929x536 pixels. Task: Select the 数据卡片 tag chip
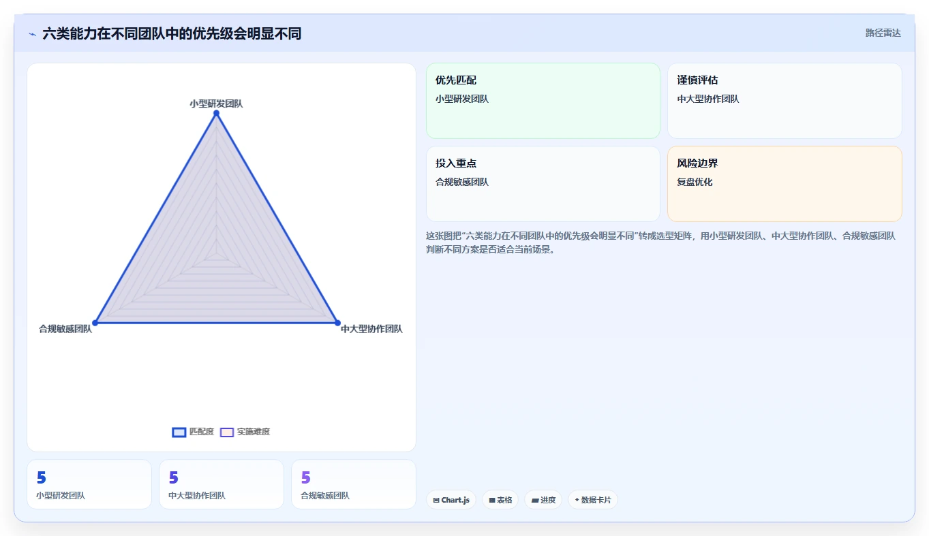[x=593, y=500]
